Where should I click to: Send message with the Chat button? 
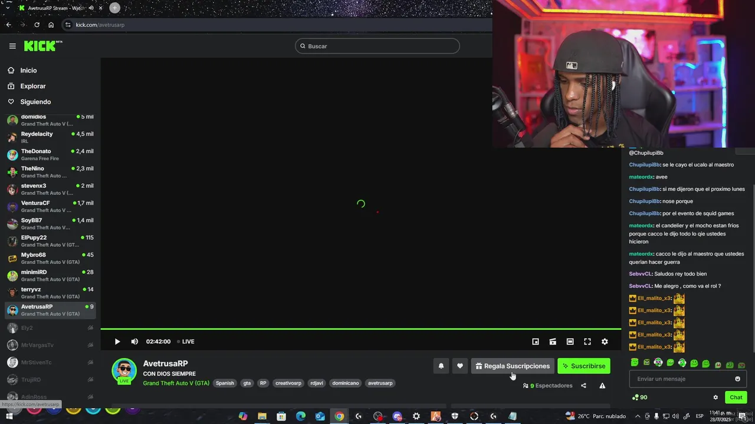tap(736, 397)
